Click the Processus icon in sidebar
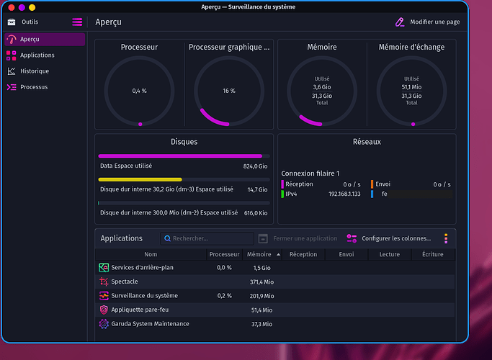The image size is (492, 360). click(12, 87)
